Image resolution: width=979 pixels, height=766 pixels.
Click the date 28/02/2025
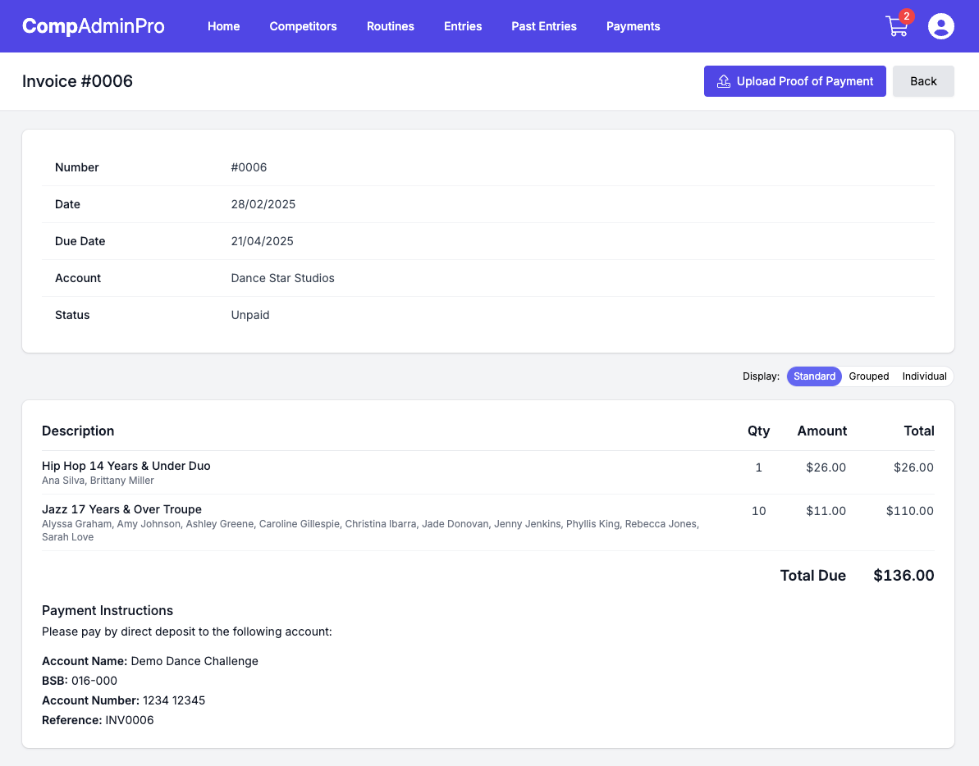(263, 204)
